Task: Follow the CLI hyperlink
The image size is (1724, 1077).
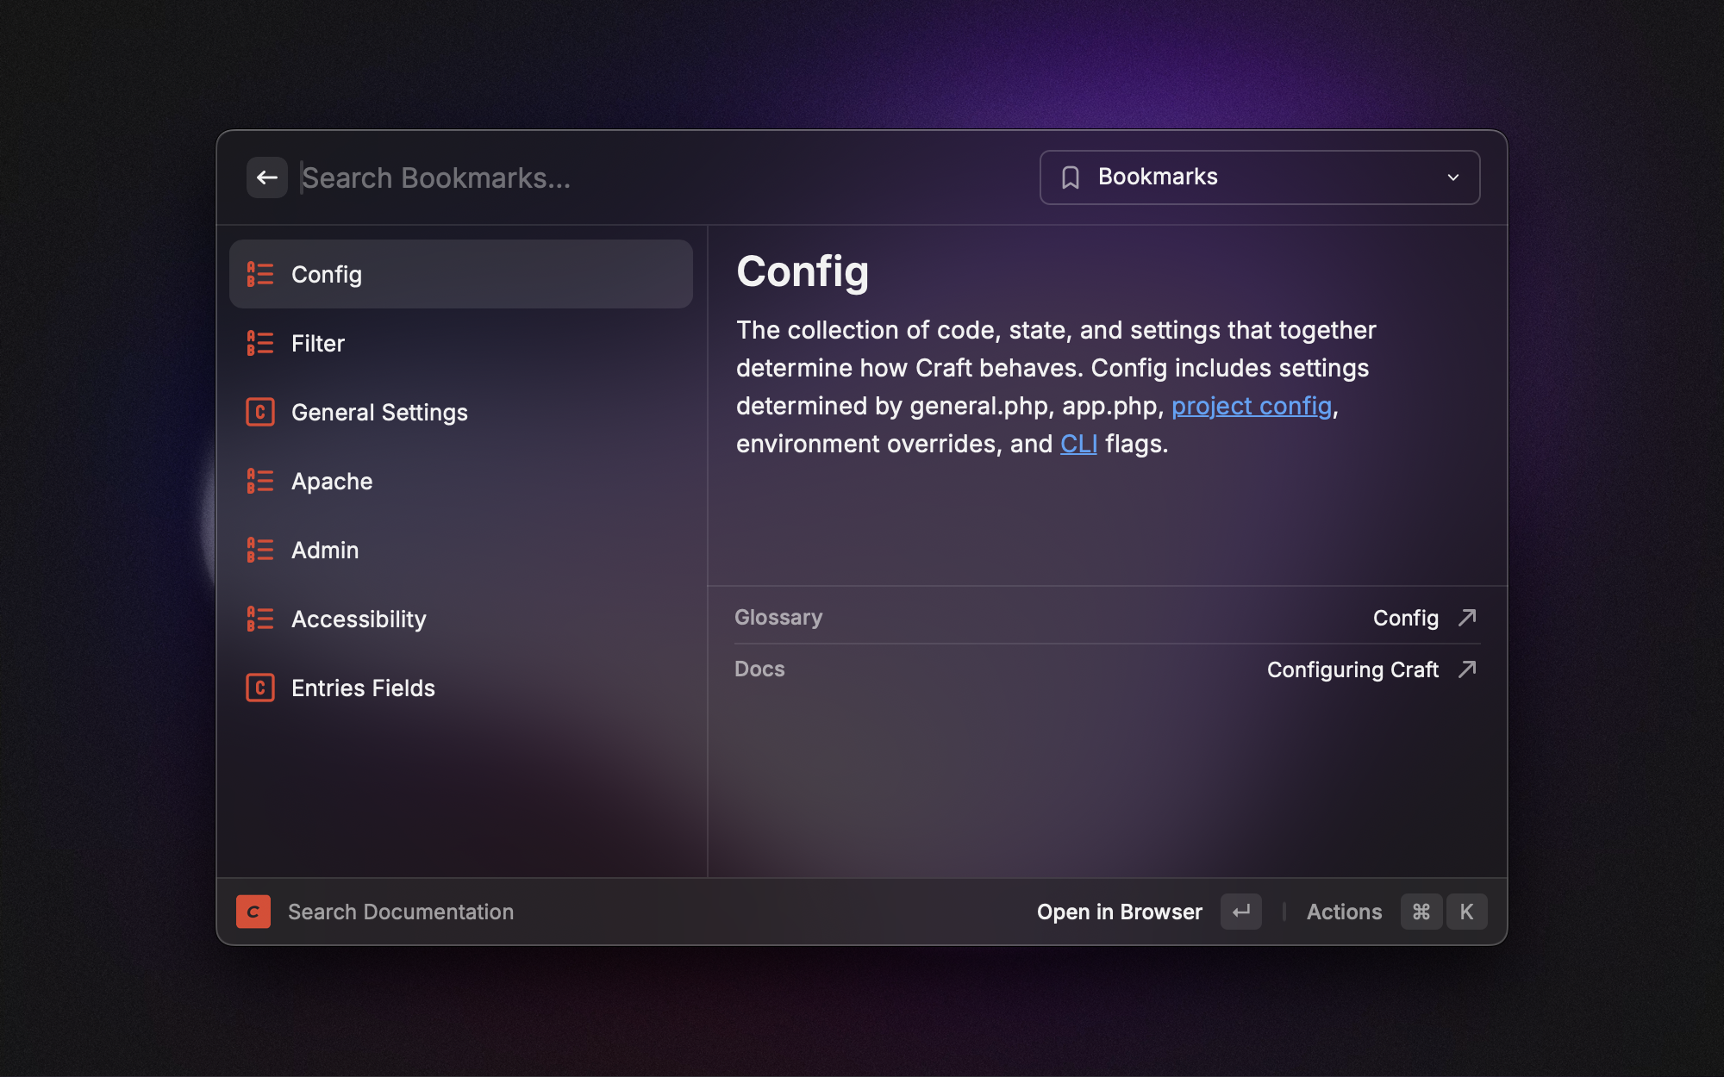Action: [1077, 444]
